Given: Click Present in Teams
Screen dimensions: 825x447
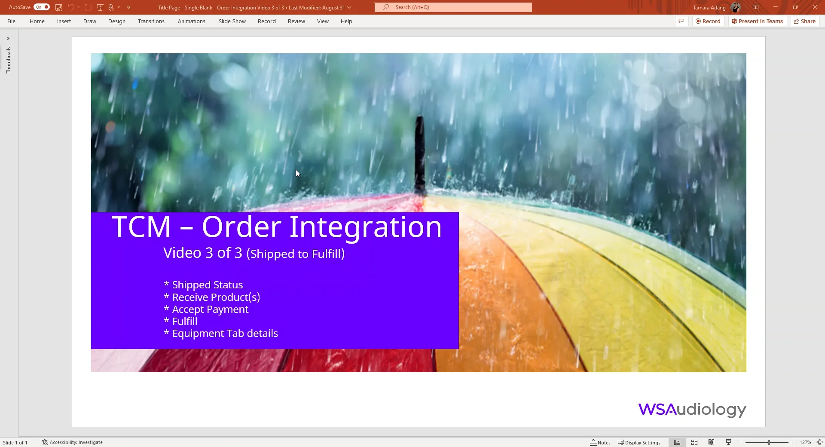Looking at the screenshot, I should pos(757,21).
